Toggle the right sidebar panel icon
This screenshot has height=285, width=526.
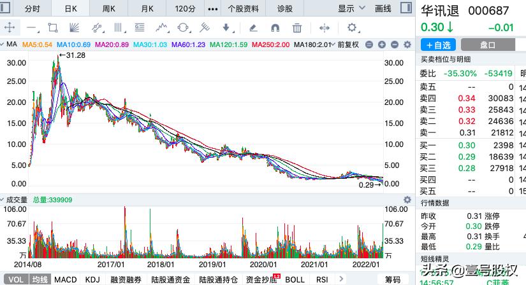[406, 8]
